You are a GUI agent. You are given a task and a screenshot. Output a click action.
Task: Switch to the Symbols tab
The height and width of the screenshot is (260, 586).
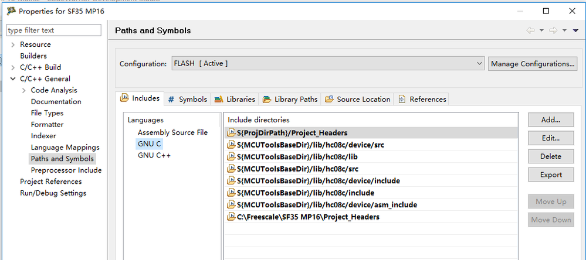188,99
